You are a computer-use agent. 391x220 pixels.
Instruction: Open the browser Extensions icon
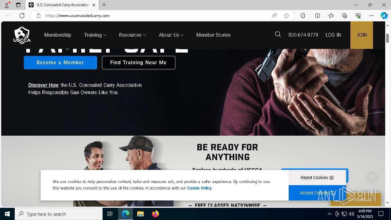[x=303, y=16]
